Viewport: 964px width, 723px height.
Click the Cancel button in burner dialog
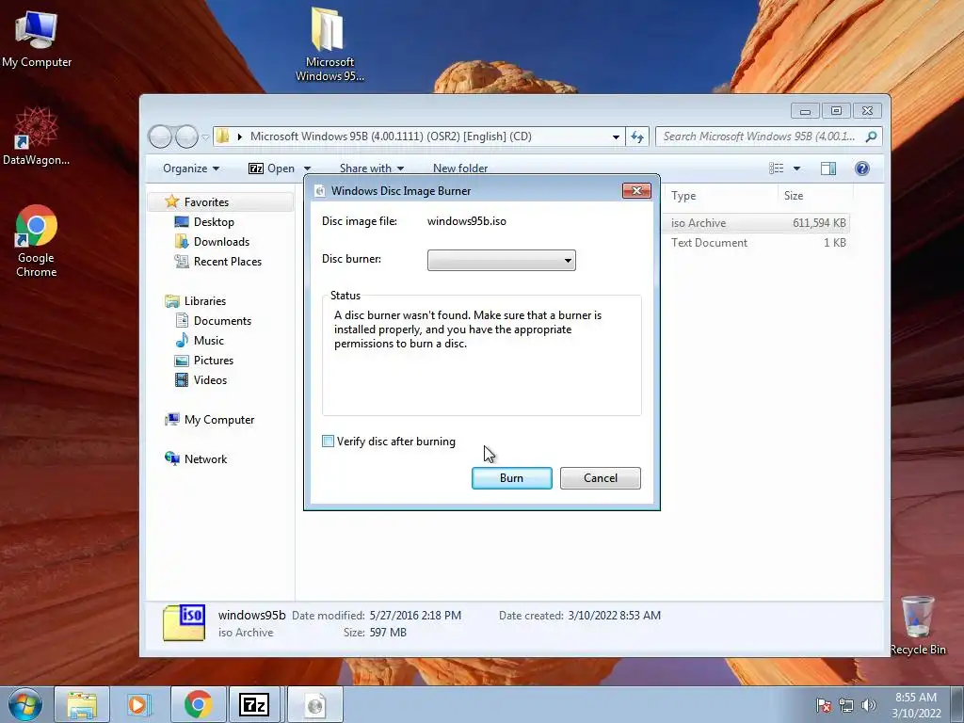pos(600,478)
